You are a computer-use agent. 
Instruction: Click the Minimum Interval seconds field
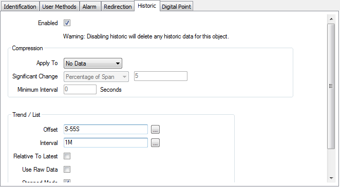(x=80, y=90)
